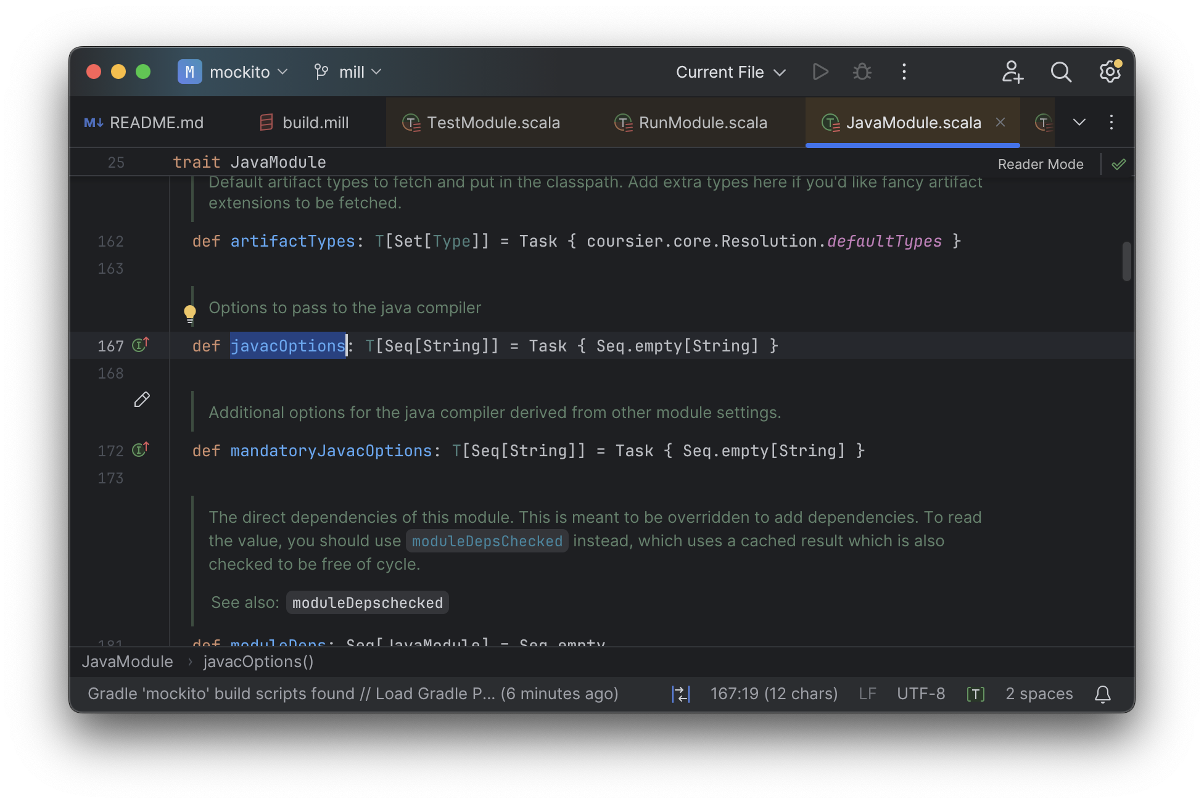The height and width of the screenshot is (804, 1204).
Task: Open More Options vertical ellipsis menu
Action: tap(904, 72)
